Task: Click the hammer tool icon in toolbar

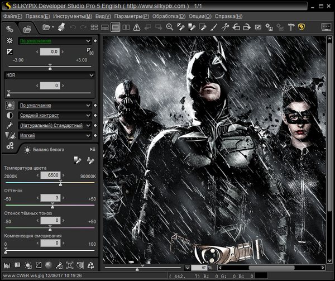Action: coord(290,27)
